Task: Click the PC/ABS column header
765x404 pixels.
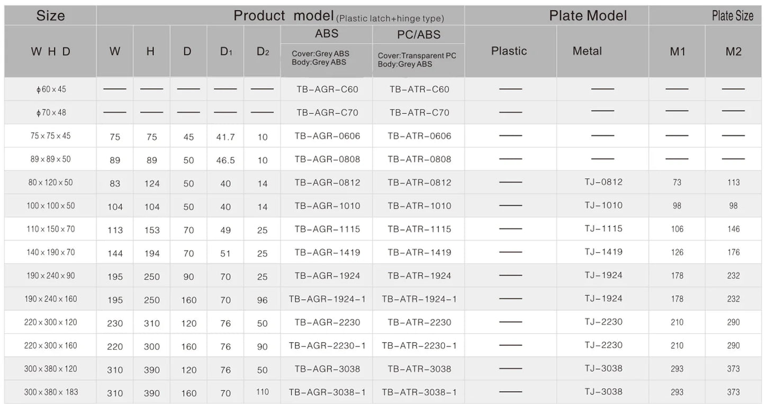Action: [x=419, y=35]
